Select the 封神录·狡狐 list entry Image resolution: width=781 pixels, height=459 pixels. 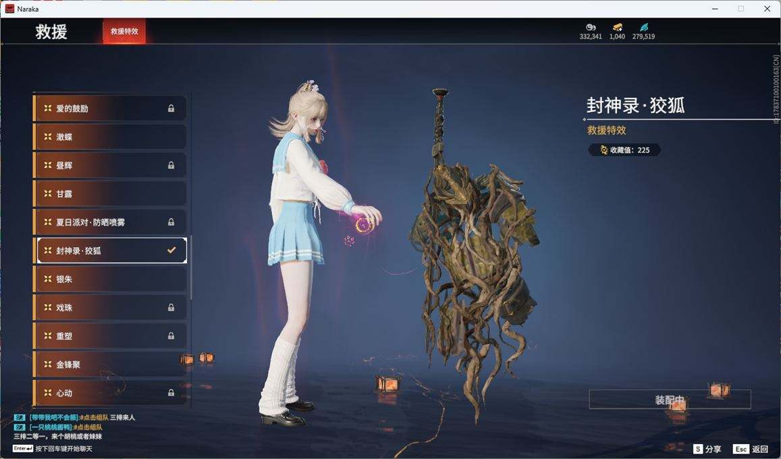coord(111,250)
